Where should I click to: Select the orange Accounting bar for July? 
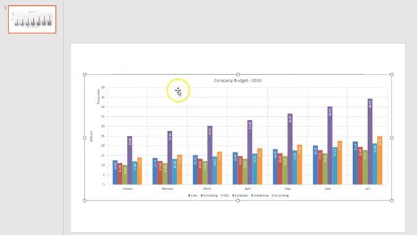(x=380, y=161)
